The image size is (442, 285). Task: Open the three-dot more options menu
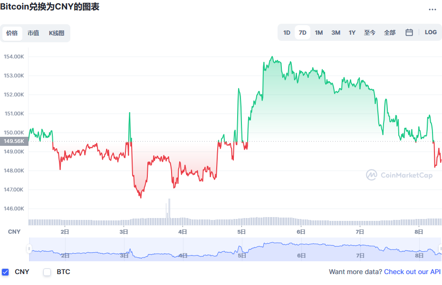click(x=432, y=9)
